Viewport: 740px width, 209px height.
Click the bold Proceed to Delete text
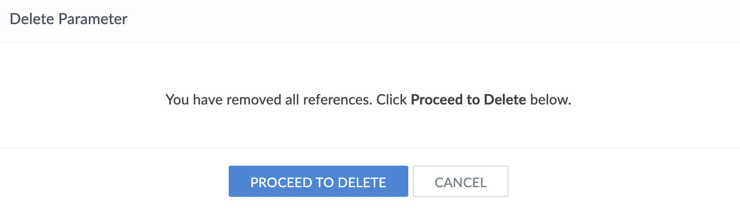468,100
